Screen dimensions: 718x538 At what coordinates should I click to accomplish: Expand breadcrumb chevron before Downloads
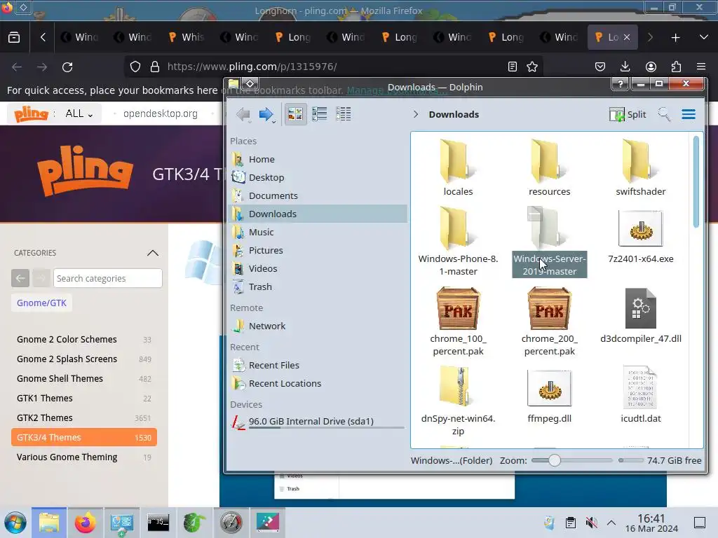pyautogui.click(x=415, y=114)
